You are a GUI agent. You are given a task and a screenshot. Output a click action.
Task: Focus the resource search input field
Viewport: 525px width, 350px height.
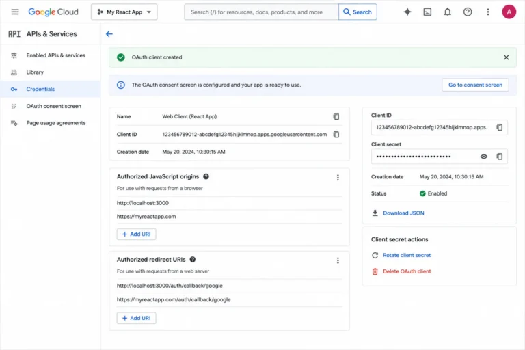coord(261,12)
